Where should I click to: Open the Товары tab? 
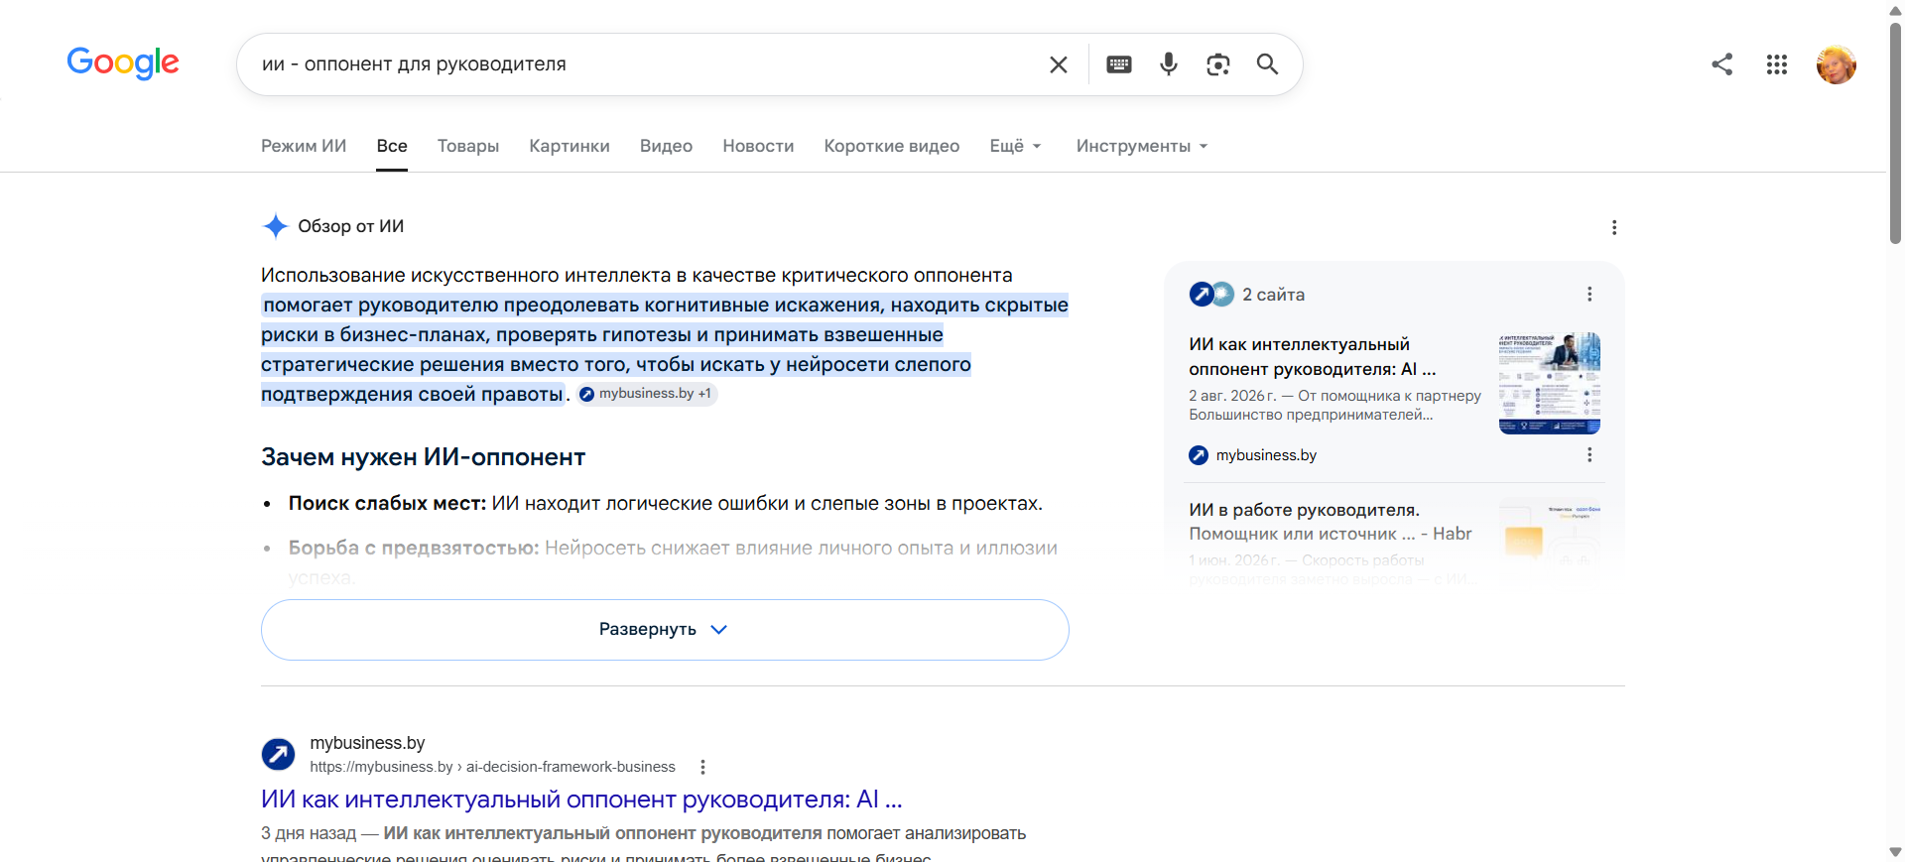[x=468, y=146]
